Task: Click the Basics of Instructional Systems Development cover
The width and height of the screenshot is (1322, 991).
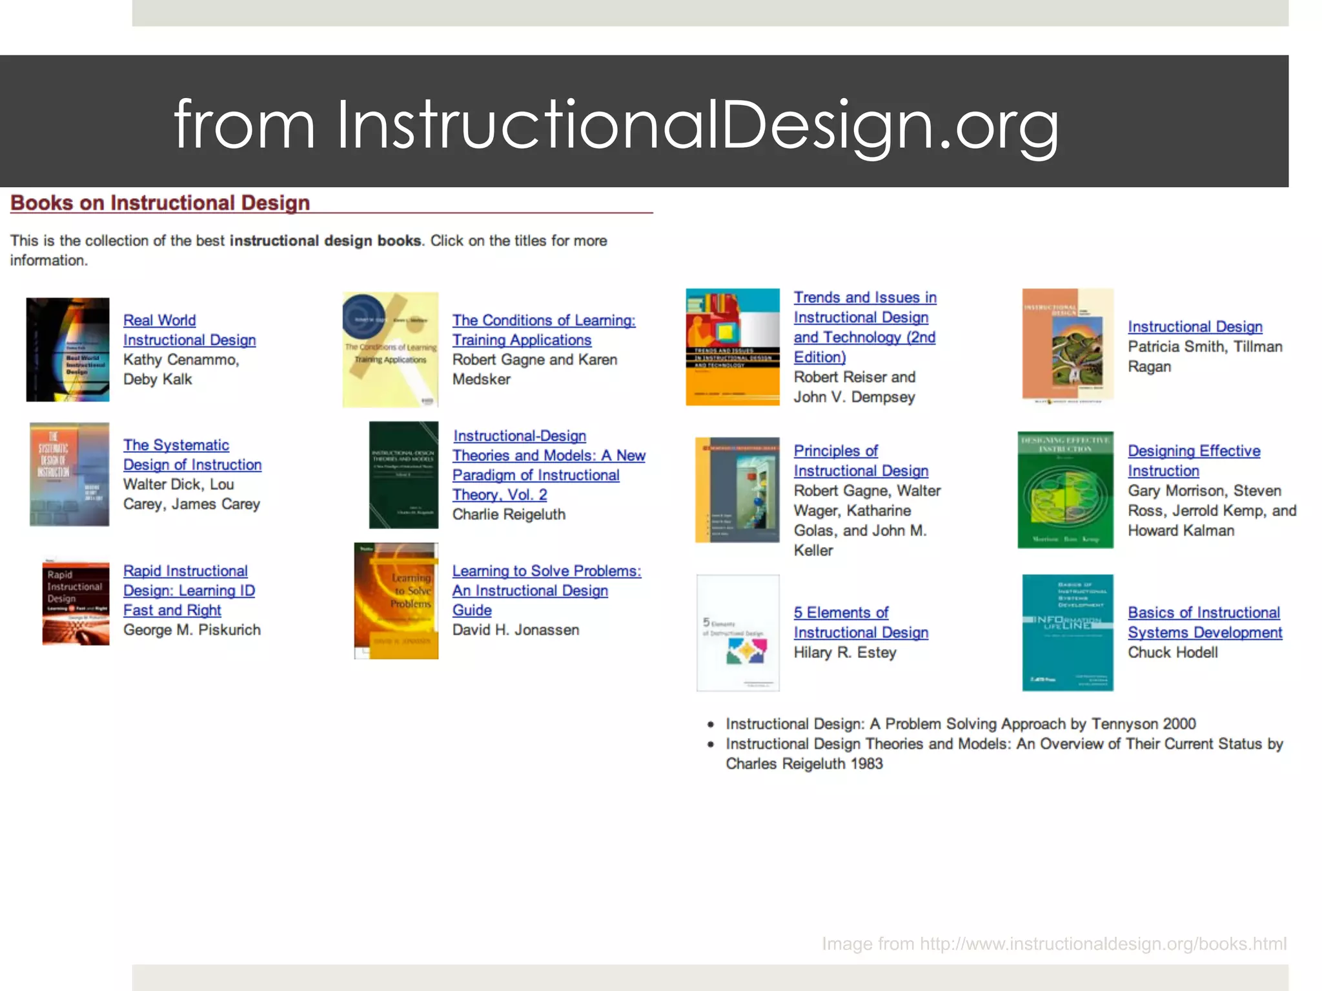Action: click(x=1068, y=632)
